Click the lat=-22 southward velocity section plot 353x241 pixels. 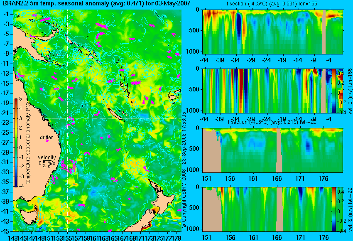(267, 209)
